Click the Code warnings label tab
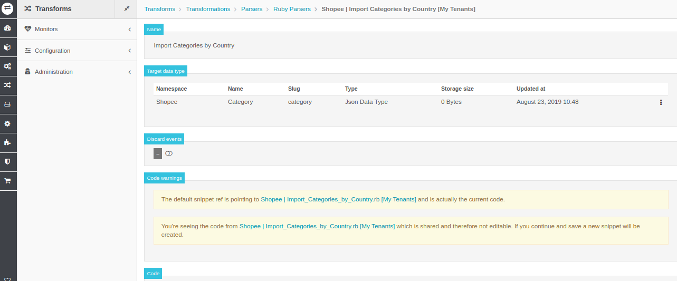This screenshot has width=677, height=281. point(164,178)
